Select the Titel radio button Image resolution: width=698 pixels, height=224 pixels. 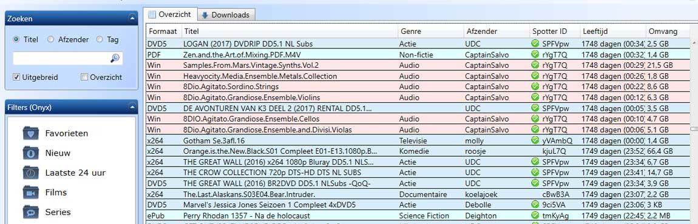[x=16, y=39]
